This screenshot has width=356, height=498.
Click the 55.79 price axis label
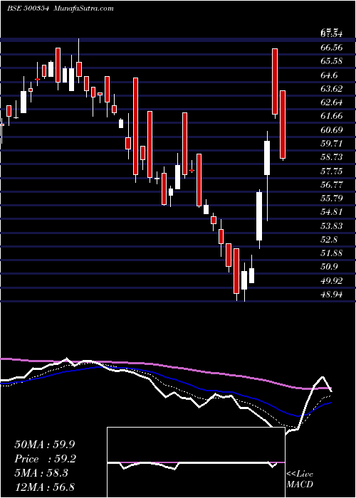(332, 198)
